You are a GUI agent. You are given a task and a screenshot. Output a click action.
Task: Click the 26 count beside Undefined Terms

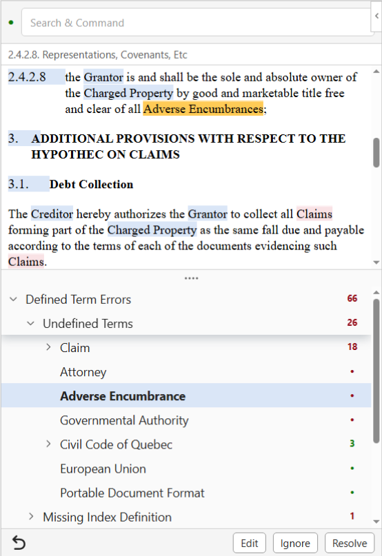[352, 322]
